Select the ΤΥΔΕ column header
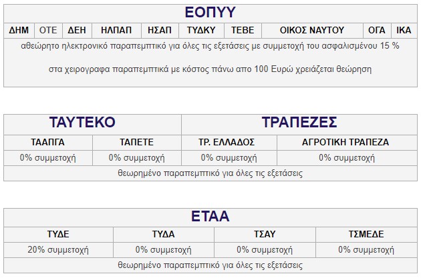Viewport: 421px width, 278px height. 58,235
